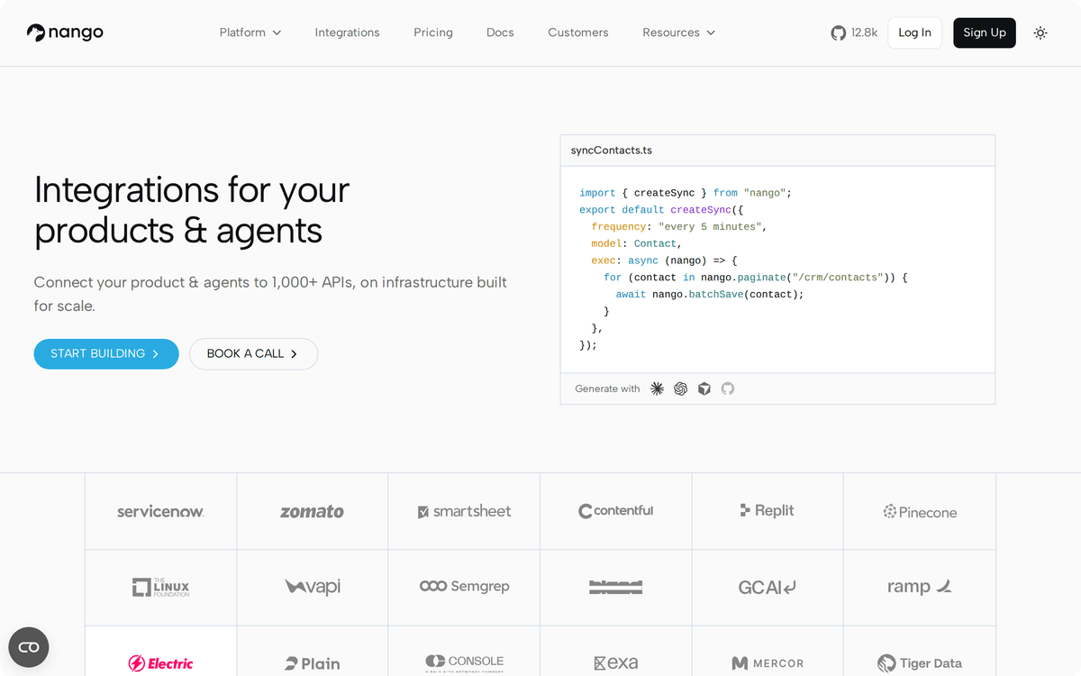Expand the Platform dropdown menu
Image resolution: width=1081 pixels, height=676 pixels.
(x=250, y=32)
